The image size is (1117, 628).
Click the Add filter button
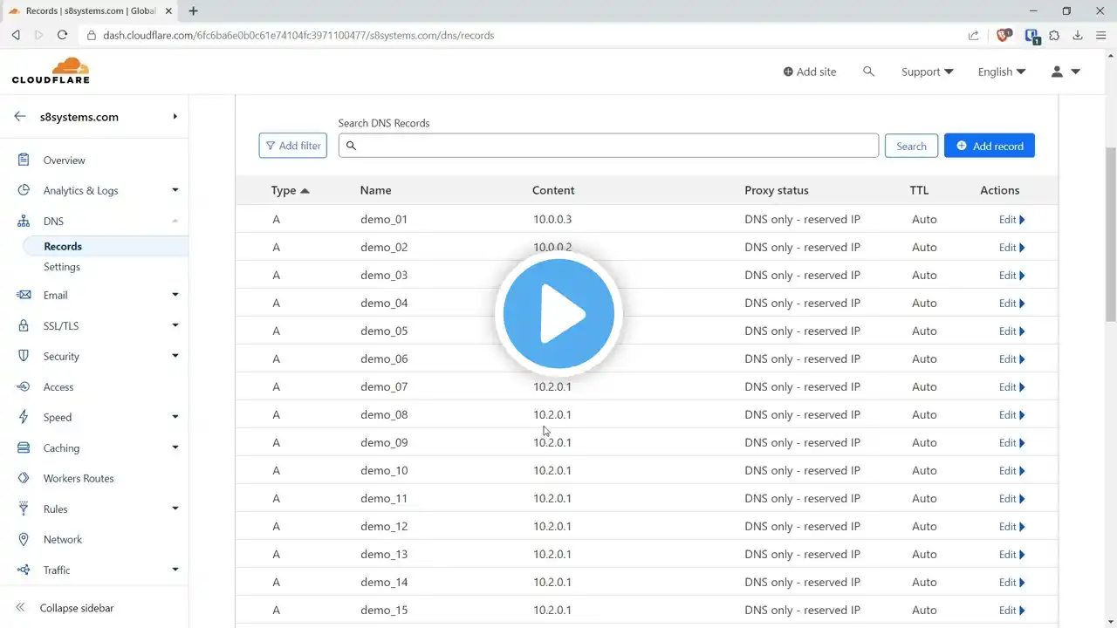point(293,146)
